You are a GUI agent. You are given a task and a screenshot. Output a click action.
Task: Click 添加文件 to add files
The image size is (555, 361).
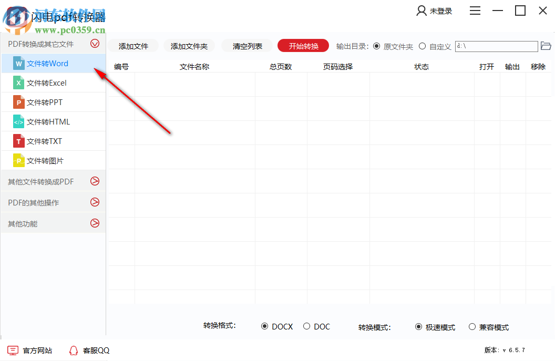[x=133, y=46]
